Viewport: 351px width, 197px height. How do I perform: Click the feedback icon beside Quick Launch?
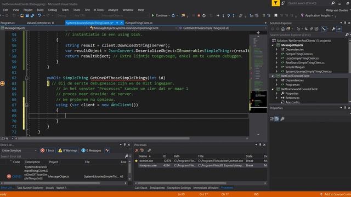[283, 3]
